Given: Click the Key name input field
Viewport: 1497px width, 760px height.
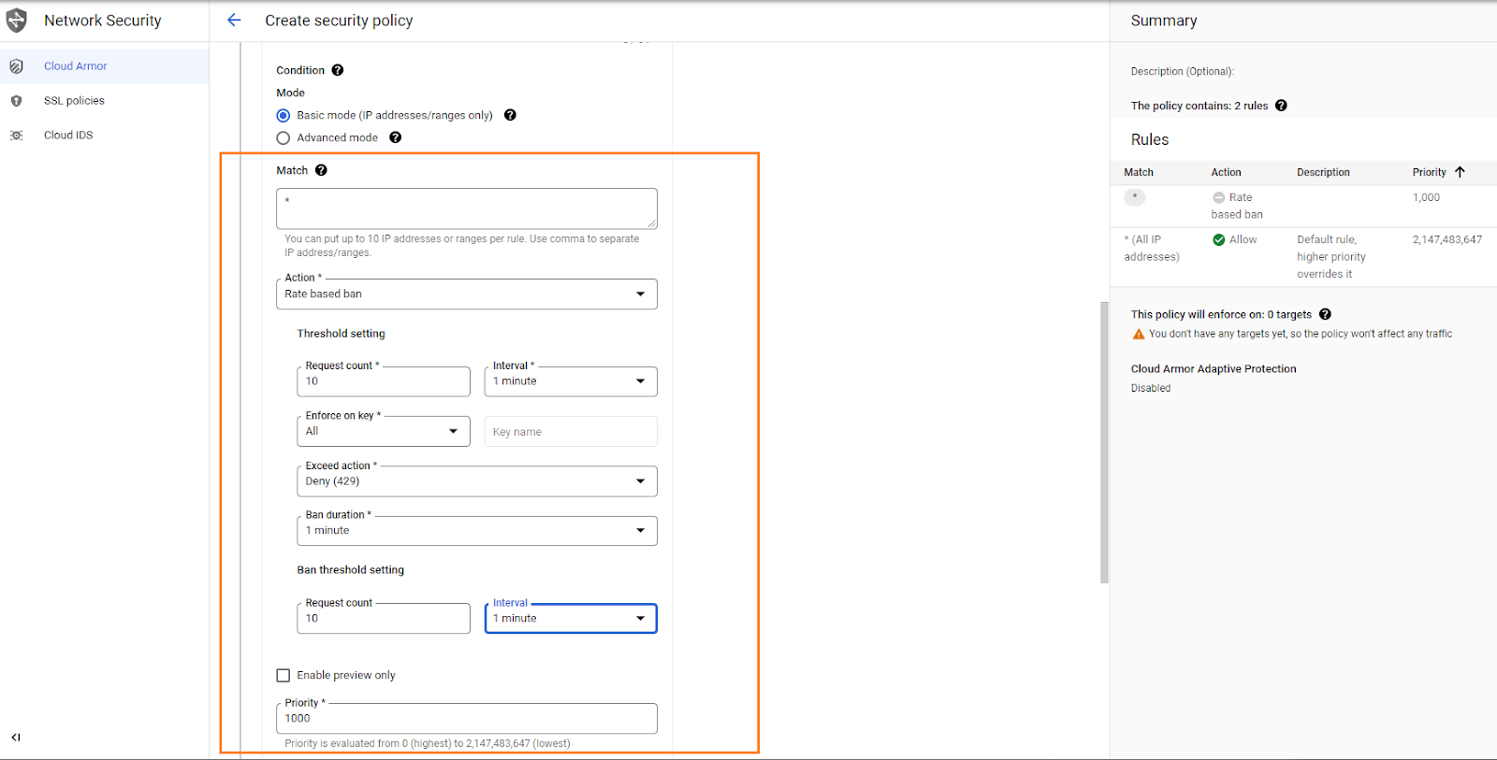Looking at the screenshot, I should click(571, 431).
